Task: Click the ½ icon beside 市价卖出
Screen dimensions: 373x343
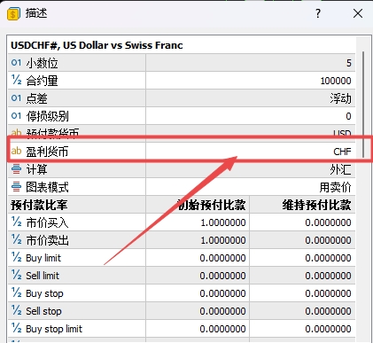Action: click(16, 239)
